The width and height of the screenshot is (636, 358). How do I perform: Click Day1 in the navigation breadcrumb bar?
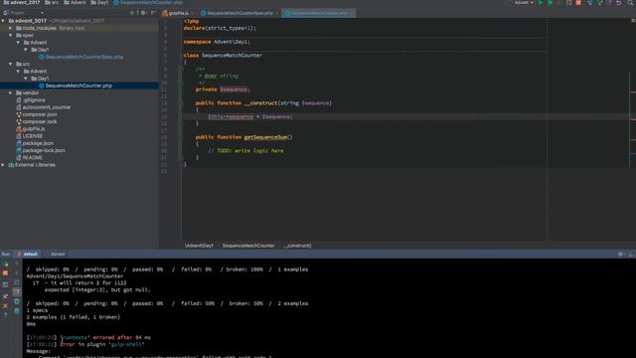pyautogui.click(x=99, y=3)
